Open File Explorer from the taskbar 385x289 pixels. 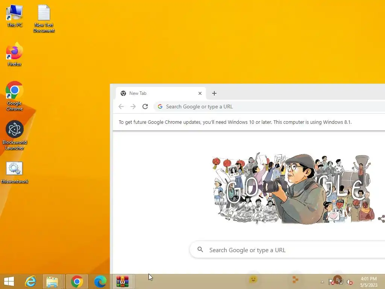pyautogui.click(x=52, y=281)
